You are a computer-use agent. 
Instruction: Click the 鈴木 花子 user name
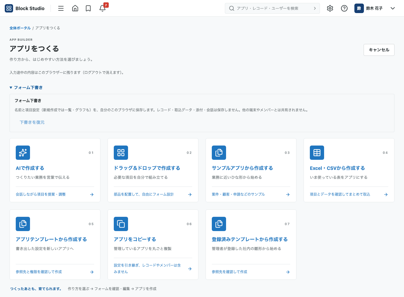pyautogui.click(x=374, y=8)
